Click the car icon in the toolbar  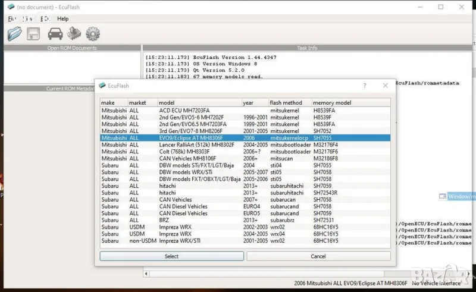[x=55, y=34]
